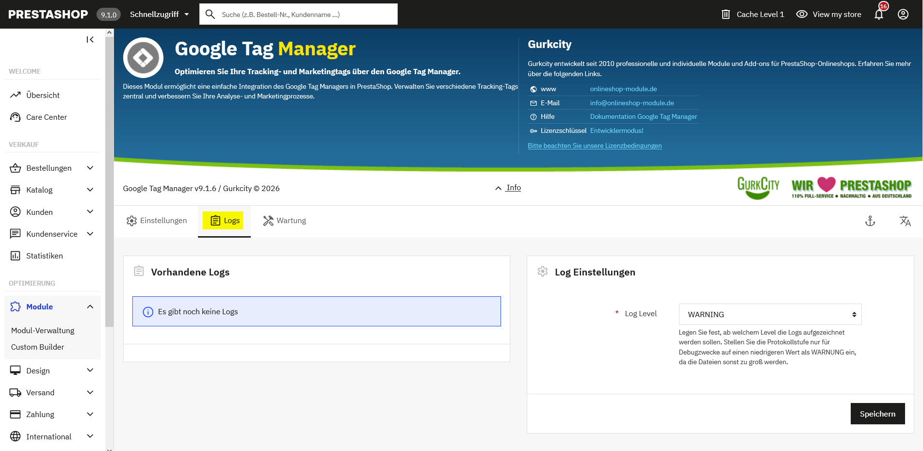
Task: Switch to the Wartung tab
Action: click(284, 221)
